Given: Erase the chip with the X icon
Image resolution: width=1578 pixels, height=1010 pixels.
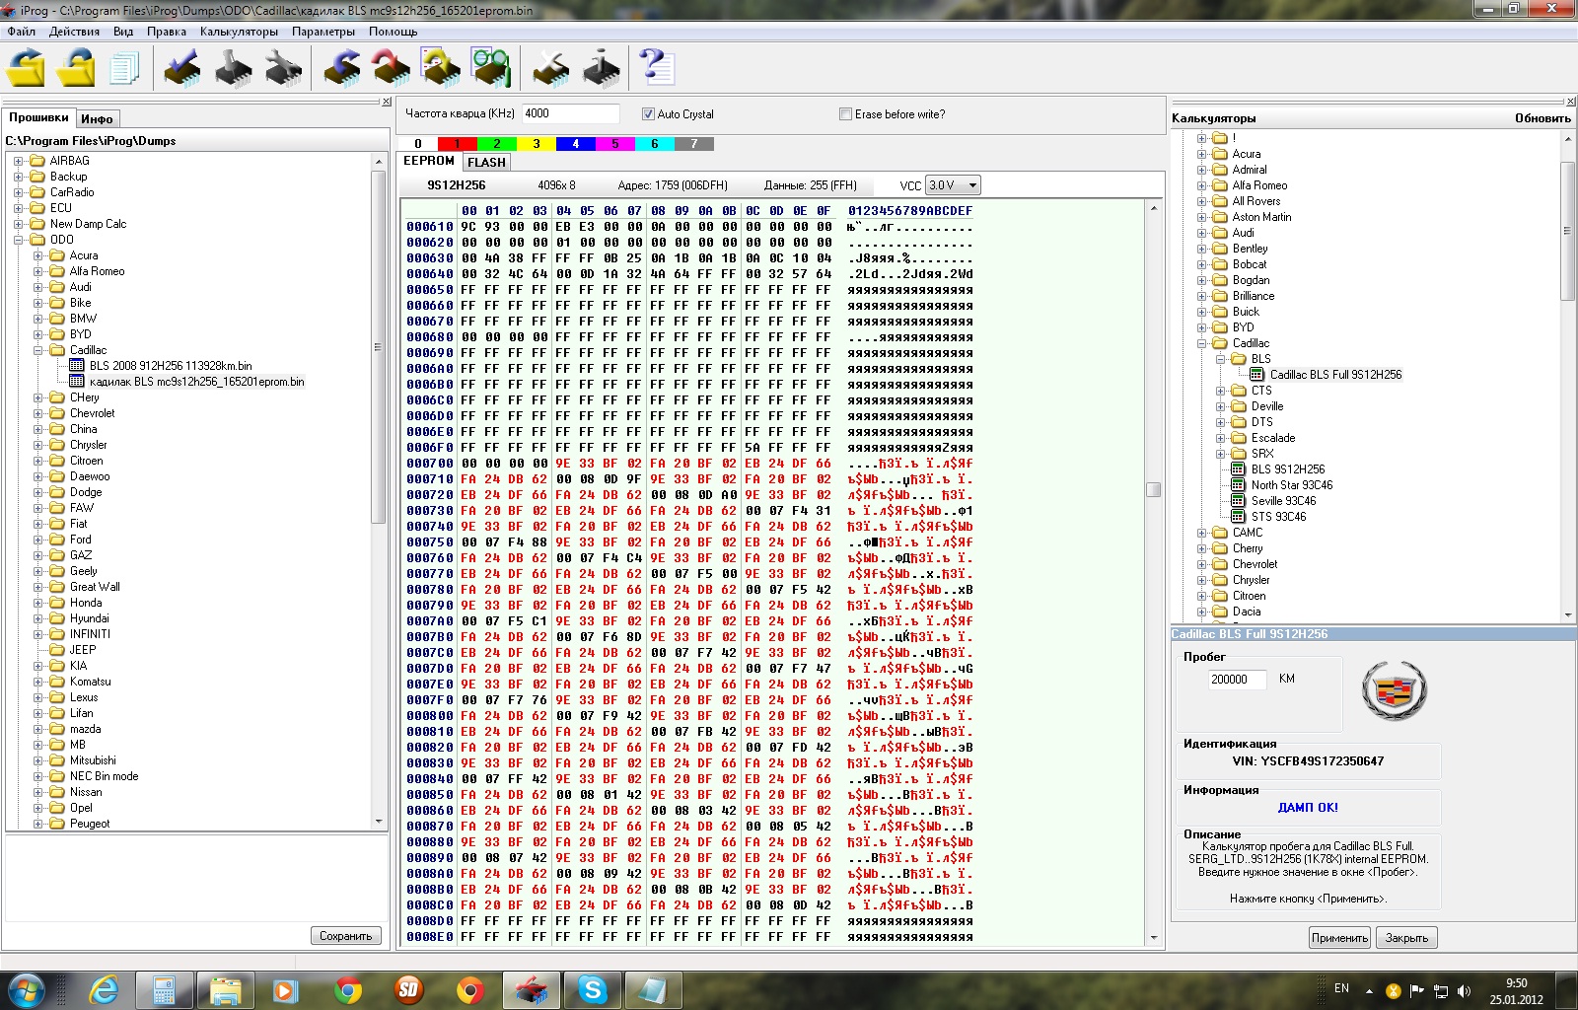Looking at the screenshot, I should tap(550, 67).
